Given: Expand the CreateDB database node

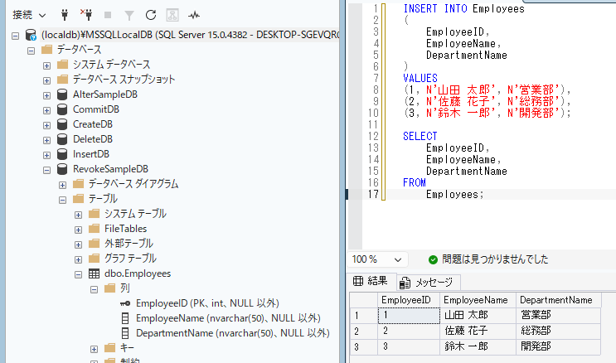Looking at the screenshot, I should 46,125.
